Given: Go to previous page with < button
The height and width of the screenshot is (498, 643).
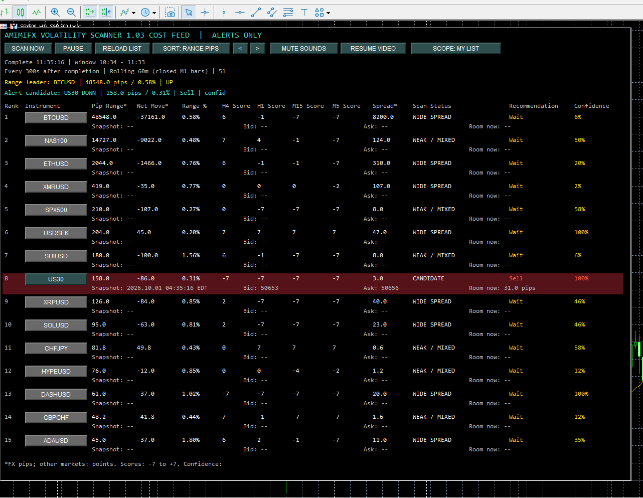Looking at the screenshot, I should (240, 49).
